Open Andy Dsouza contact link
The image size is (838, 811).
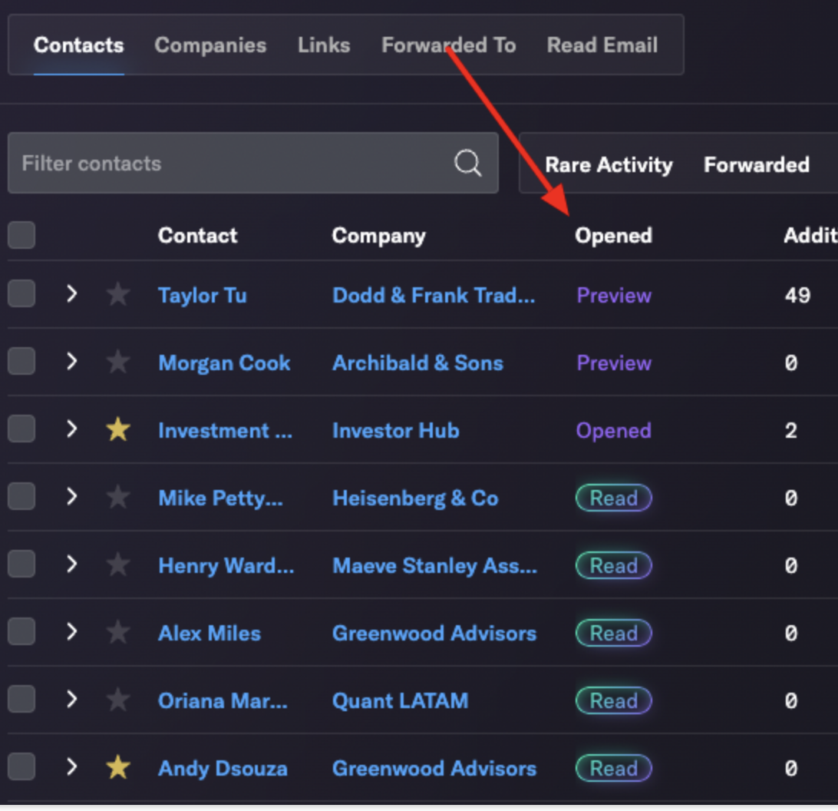pos(223,768)
